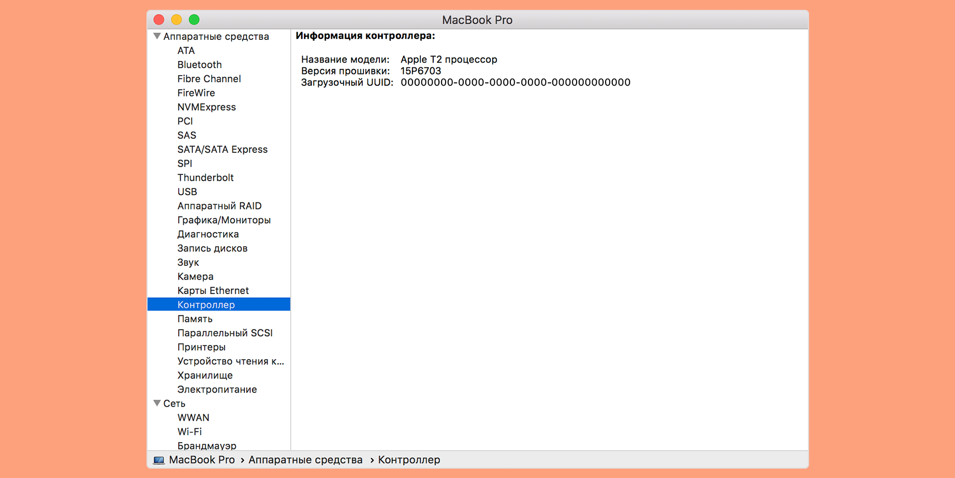Image resolution: width=955 pixels, height=478 pixels.
Task: Open Аппаратный RAID entry
Action: (219, 206)
